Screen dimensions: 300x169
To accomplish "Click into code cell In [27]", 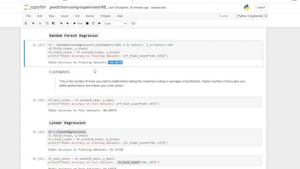I will (x=154, y=50).
